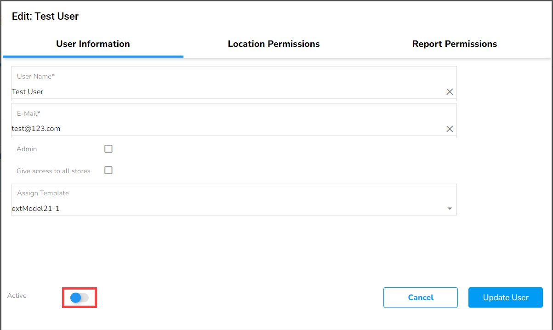Open the Report Permissions tab
Viewport: 553px width, 330px height.
click(454, 44)
